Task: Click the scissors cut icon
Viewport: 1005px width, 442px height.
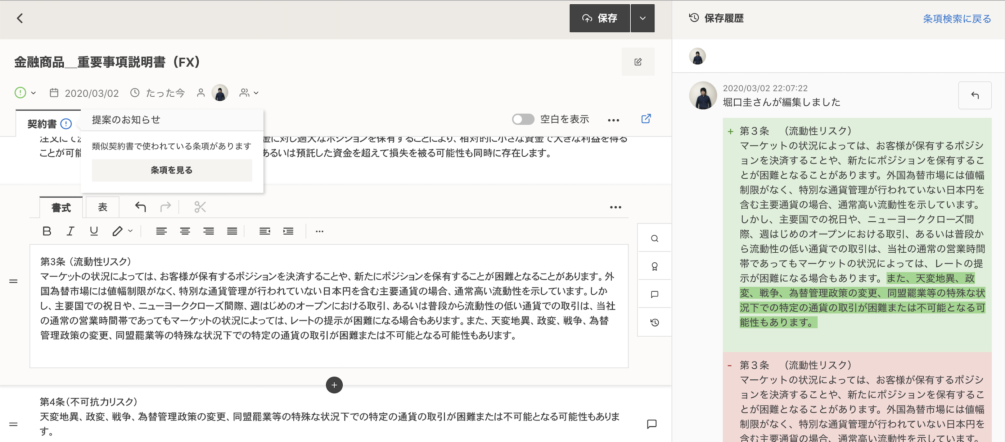Action: (200, 207)
